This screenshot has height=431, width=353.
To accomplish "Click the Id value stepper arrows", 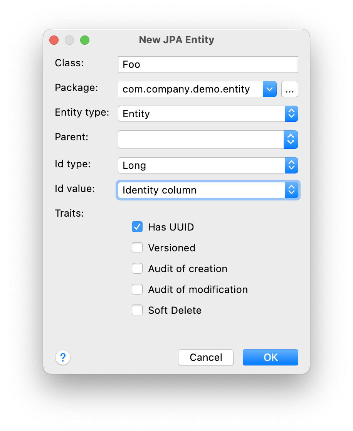I will click(292, 190).
